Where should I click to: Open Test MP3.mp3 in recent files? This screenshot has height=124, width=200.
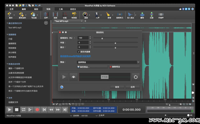(x=15, y=28)
